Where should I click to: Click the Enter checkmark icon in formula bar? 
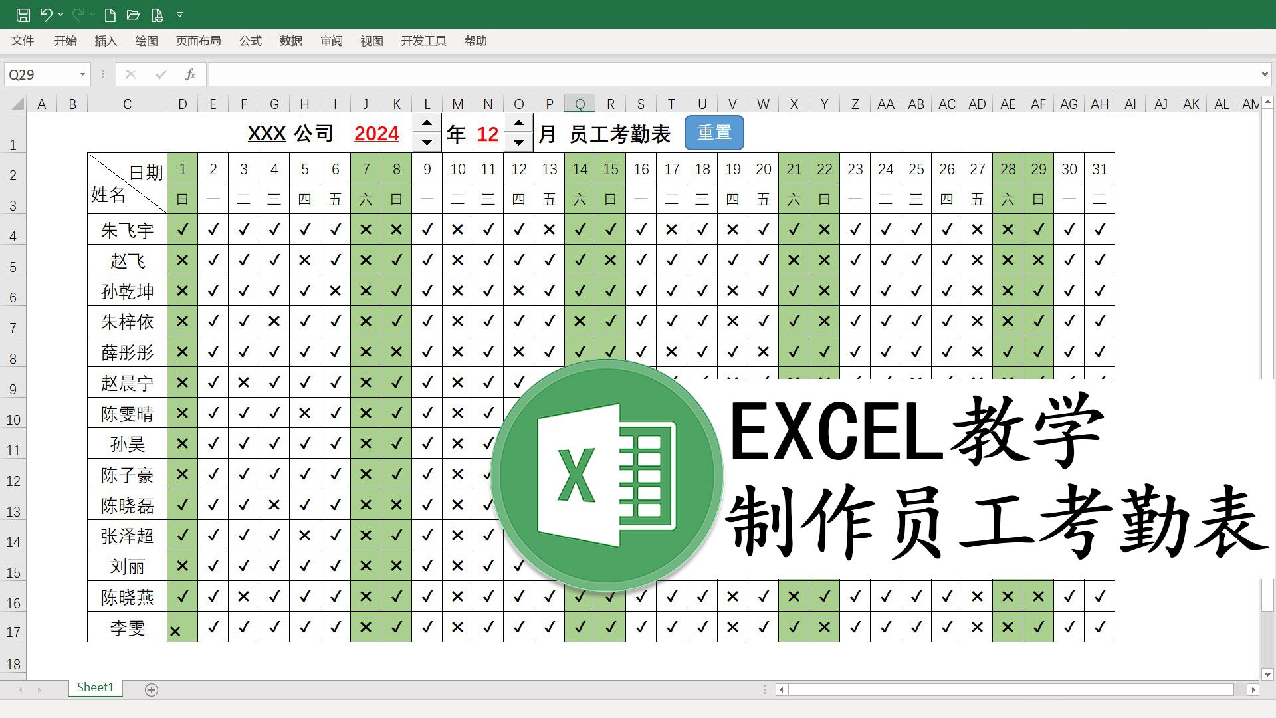point(160,74)
